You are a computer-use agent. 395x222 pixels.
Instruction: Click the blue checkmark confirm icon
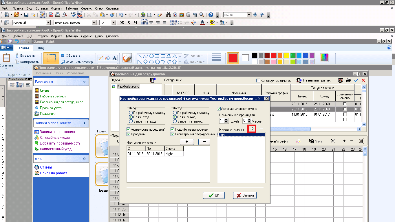tap(356, 80)
